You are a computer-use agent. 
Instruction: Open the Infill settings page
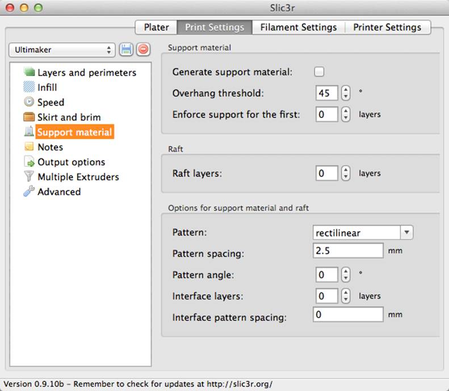47,87
